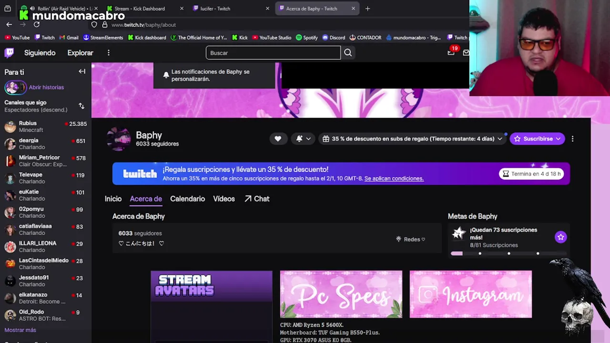The height and width of the screenshot is (343, 610).
Task: Open Old_Rodo channel in sidebar
Action: pos(46,315)
